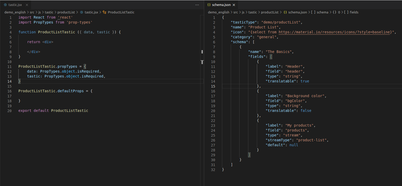The height and width of the screenshot is (186, 402).
Task: Open the productList breadcrumb in the right editor
Action: [270, 12]
